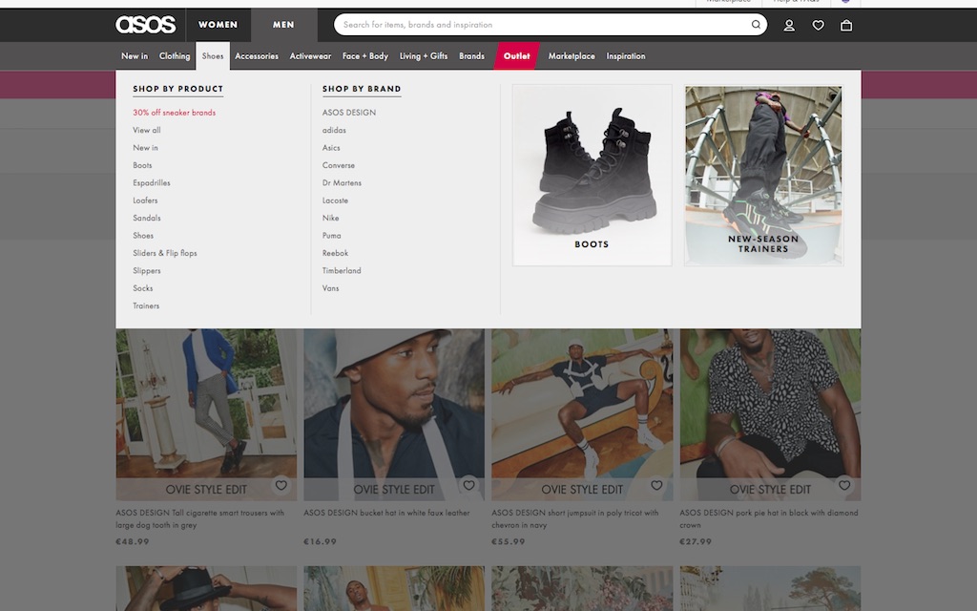Choose the Dr Martens brand link
Image resolution: width=977 pixels, height=611 pixels.
342,182
